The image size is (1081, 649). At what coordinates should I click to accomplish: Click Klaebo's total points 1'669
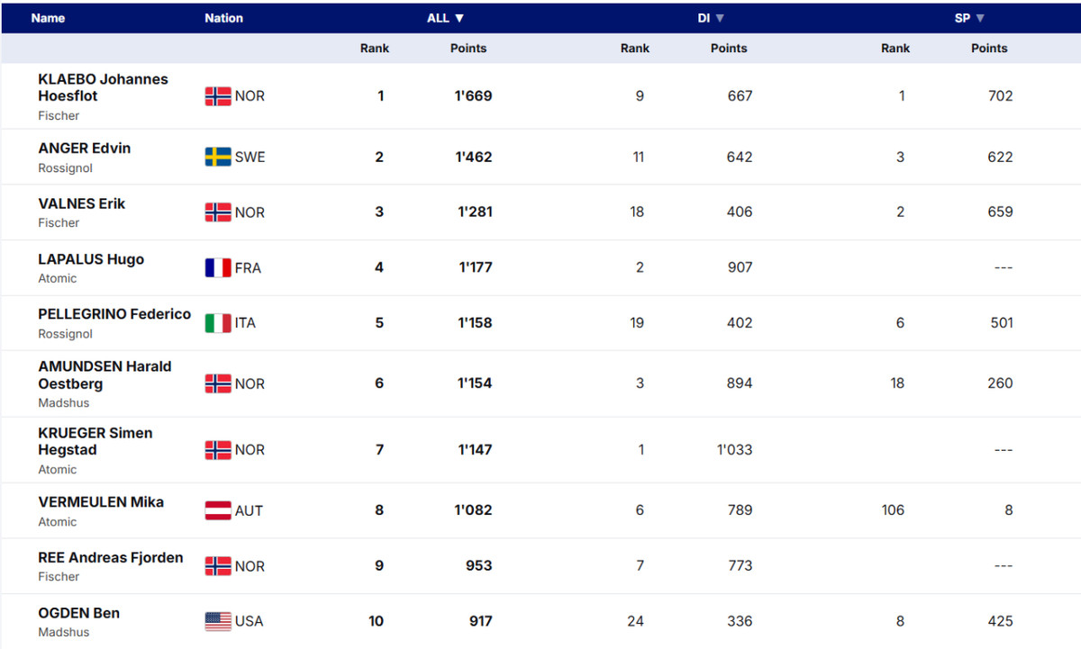(473, 96)
